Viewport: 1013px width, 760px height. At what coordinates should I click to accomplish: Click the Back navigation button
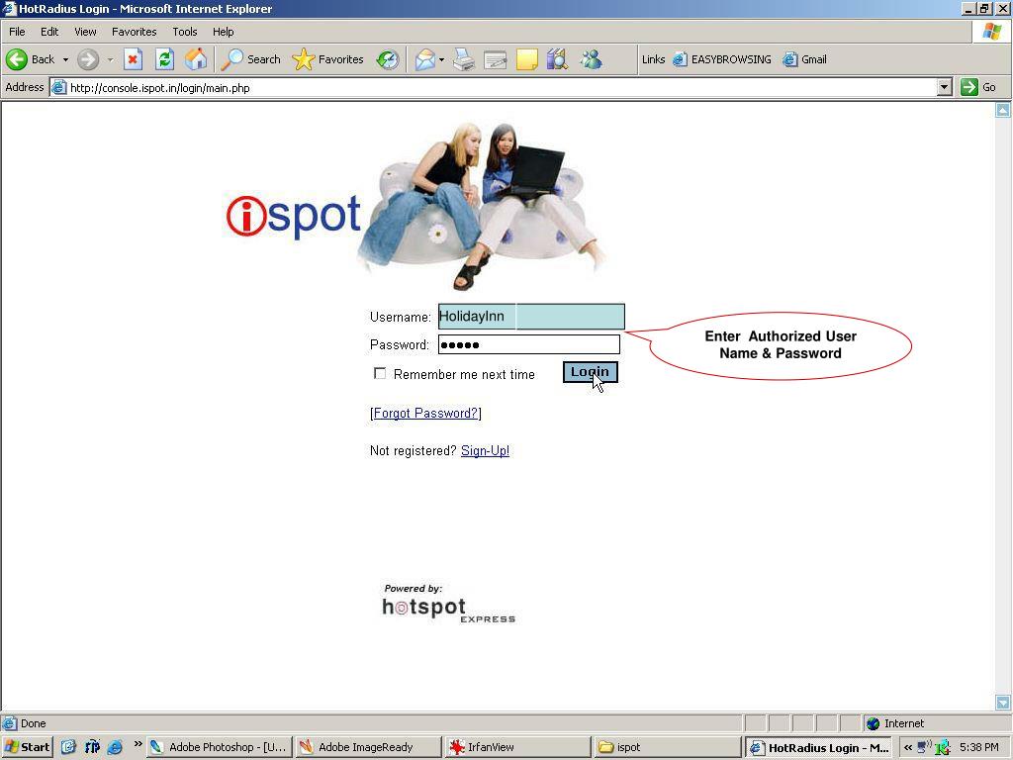(x=30, y=59)
